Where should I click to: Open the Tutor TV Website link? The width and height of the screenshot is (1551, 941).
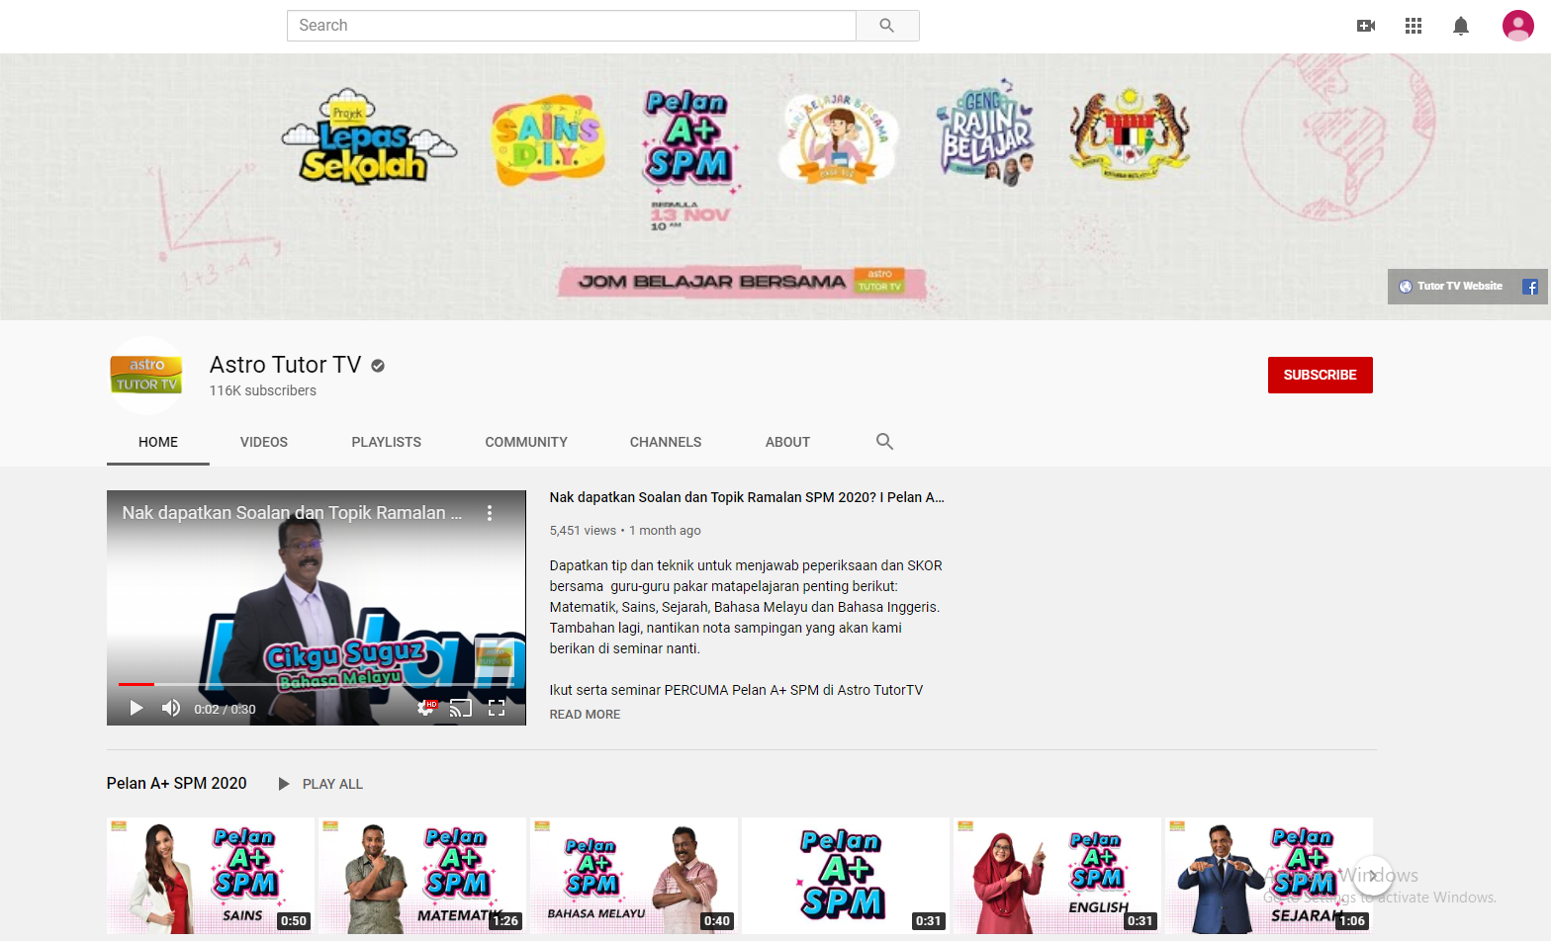[x=1451, y=287]
